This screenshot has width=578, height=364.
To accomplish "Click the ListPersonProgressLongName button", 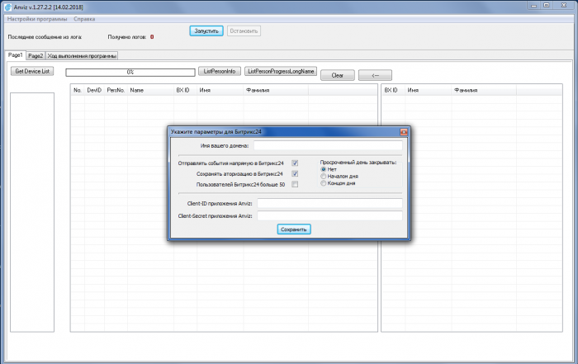I will pyautogui.click(x=281, y=71).
